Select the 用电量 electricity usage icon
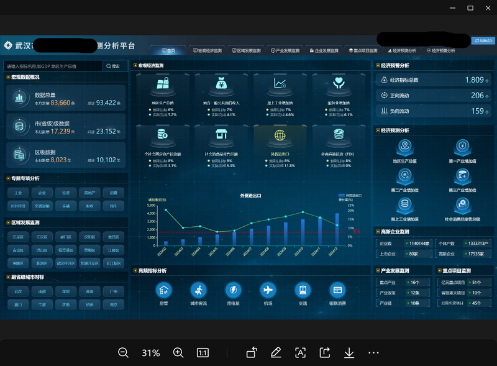Viewport: 497px width, 366px height. (233, 290)
